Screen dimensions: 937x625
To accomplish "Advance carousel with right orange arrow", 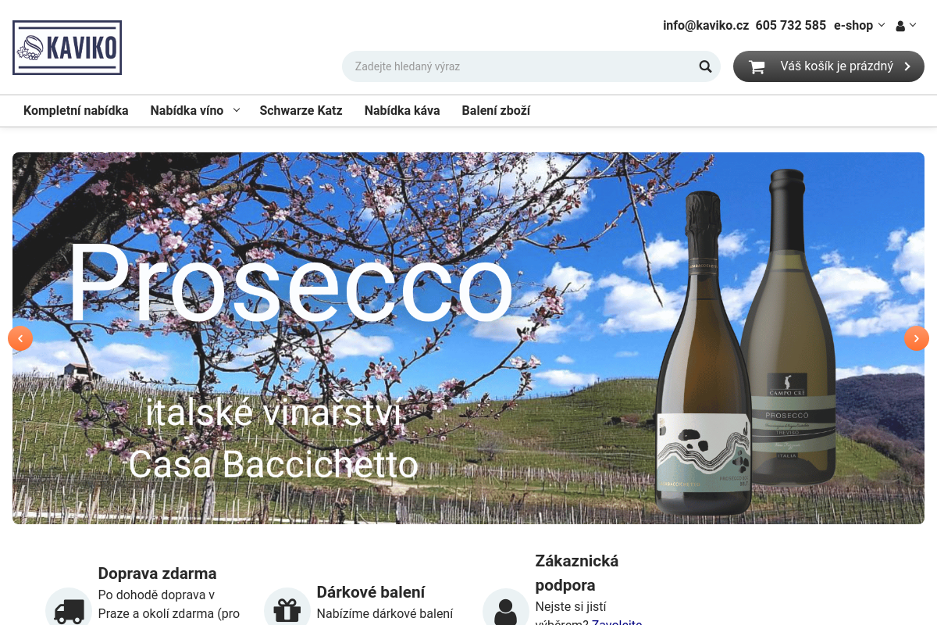I will [917, 338].
